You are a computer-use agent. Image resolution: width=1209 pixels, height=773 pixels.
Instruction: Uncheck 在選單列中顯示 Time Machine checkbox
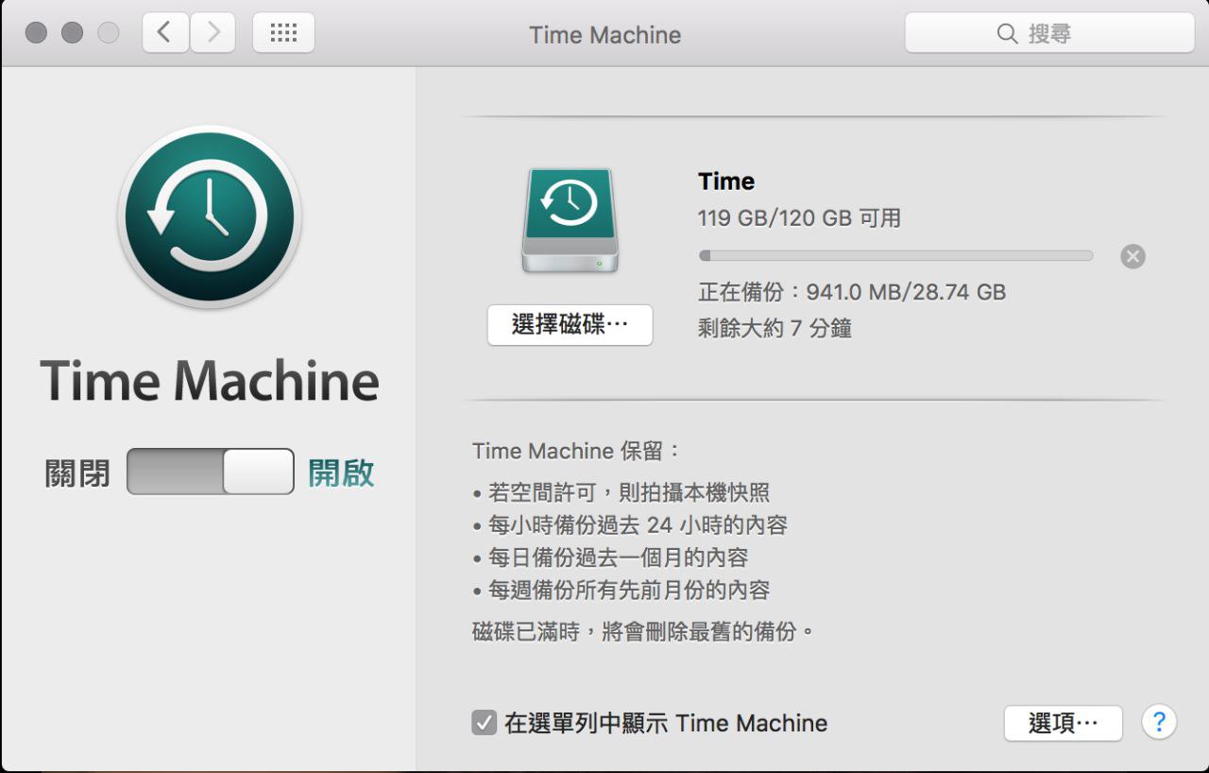click(484, 723)
